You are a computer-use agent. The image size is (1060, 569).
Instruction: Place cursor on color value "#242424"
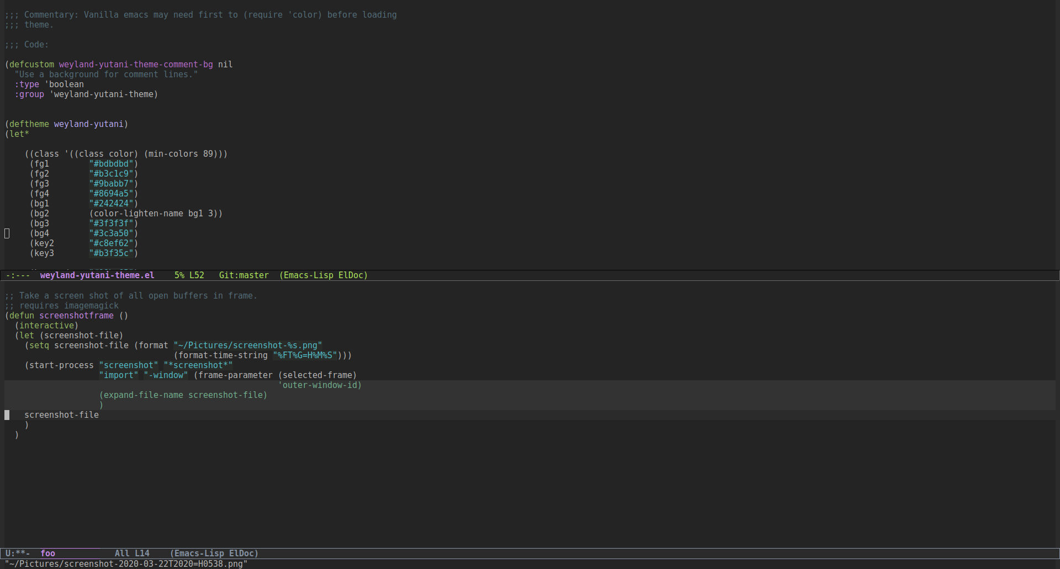[112, 203]
